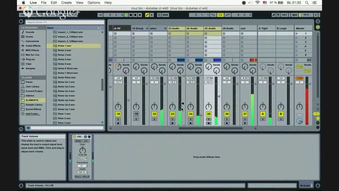
Task: Click the MIDI map mode button
Action: [x=295, y=15]
